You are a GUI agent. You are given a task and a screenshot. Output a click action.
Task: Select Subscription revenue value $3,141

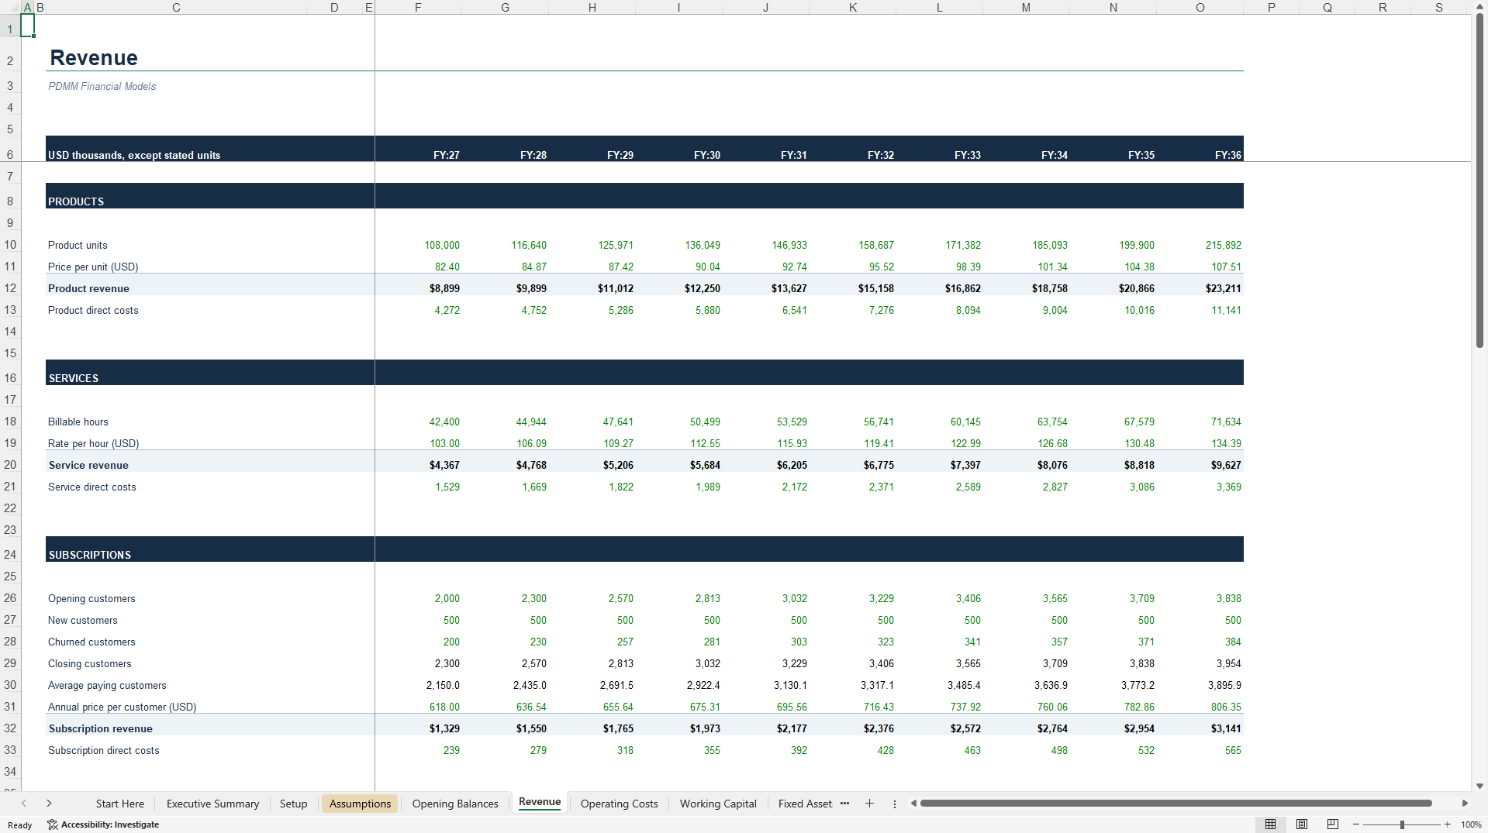1226,728
